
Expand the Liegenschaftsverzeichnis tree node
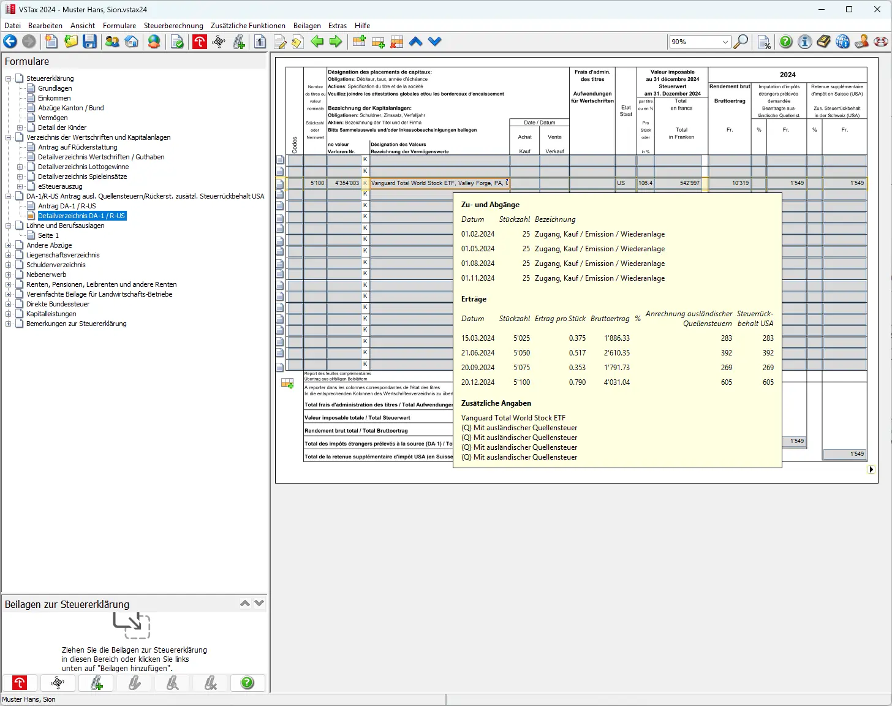[9, 255]
